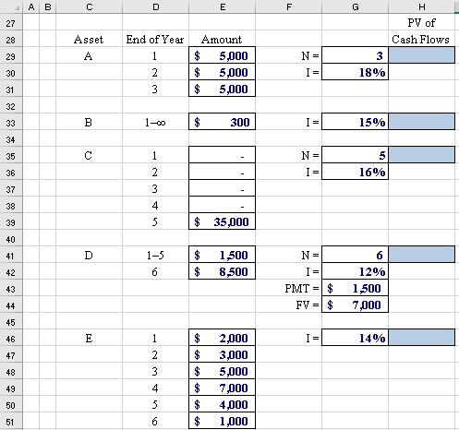Click the Select All corner triangle
This screenshot has width=459, height=430.
(17, 8)
